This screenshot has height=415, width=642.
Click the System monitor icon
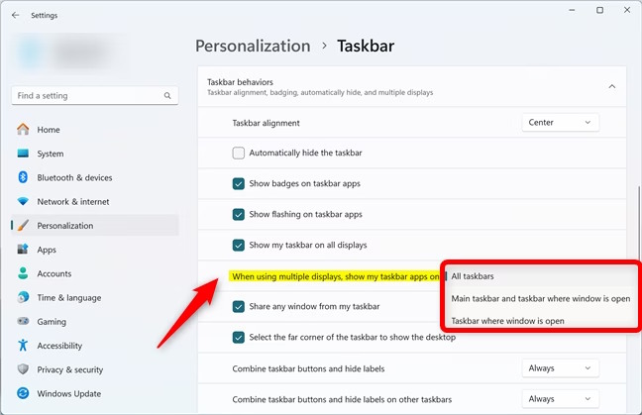click(23, 154)
